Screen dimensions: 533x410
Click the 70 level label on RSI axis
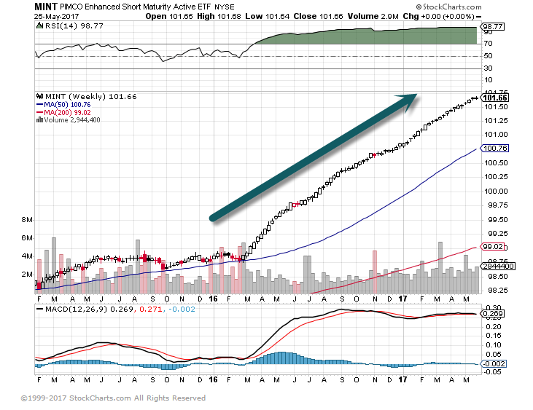tap(488, 44)
